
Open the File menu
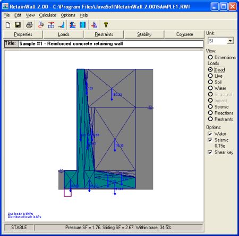[6, 15]
